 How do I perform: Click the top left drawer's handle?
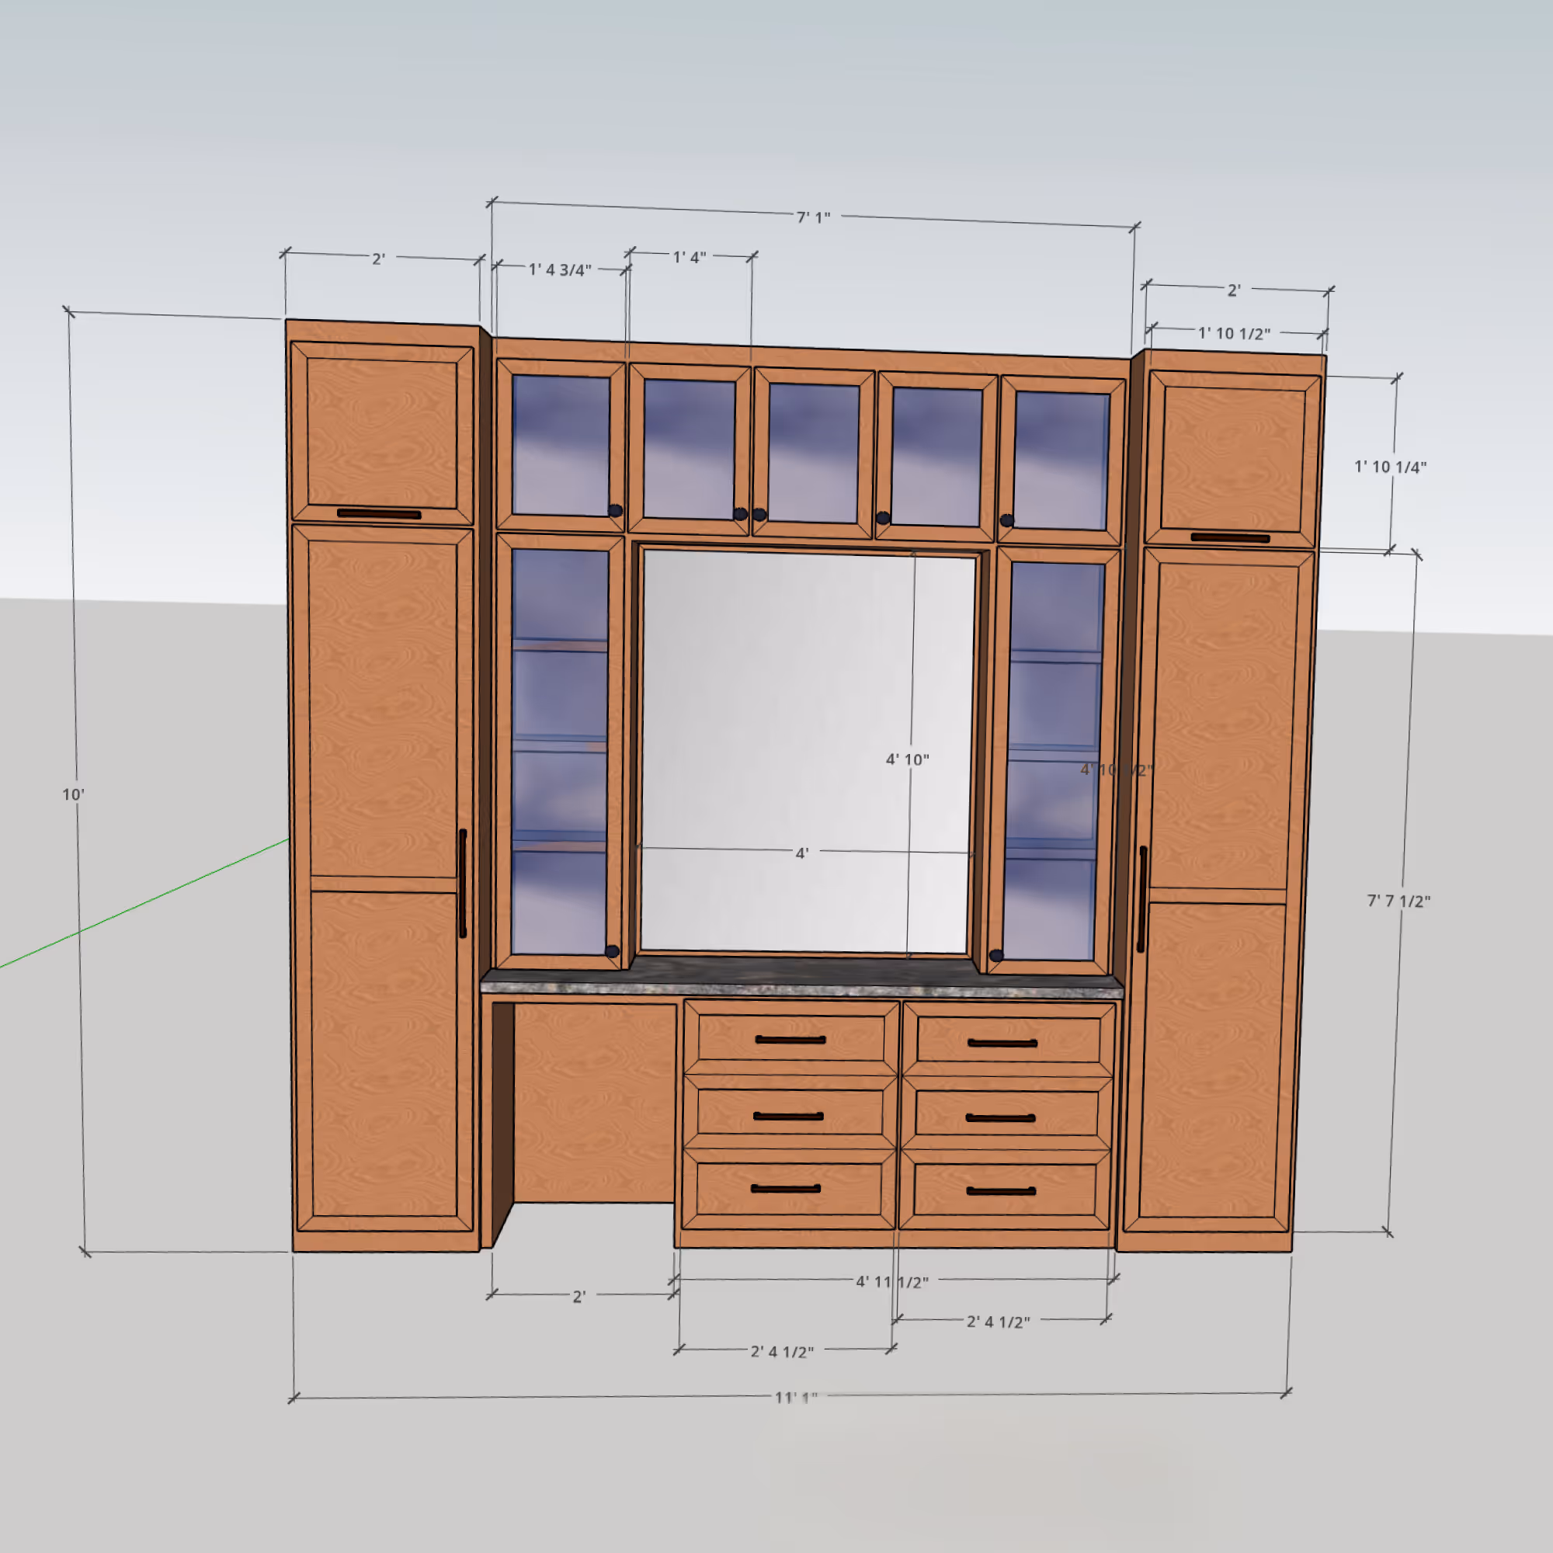tap(790, 1040)
